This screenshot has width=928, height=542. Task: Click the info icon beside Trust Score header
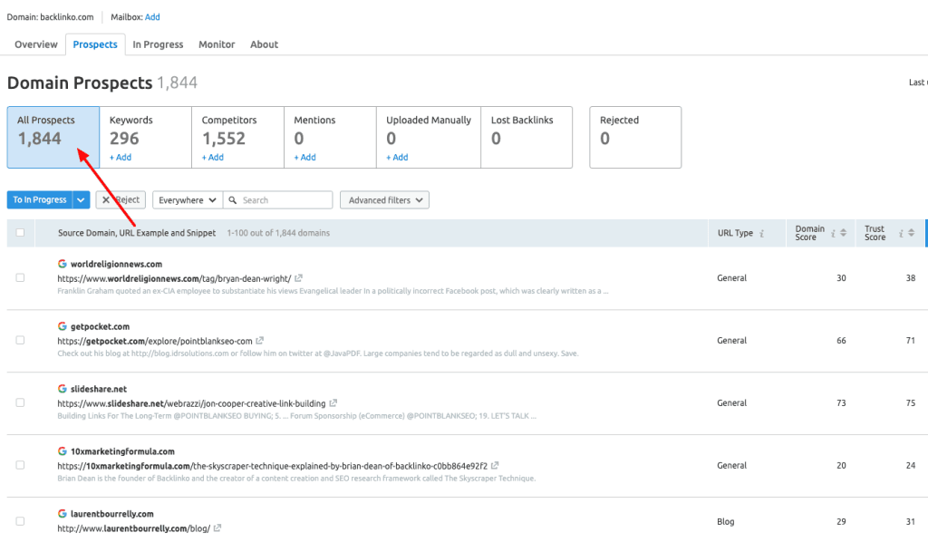click(901, 233)
